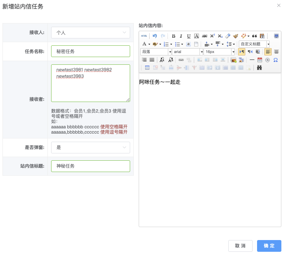283x253 pixels.
Task: Open the 接收人 dropdown
Action: click(x=90, y=32)
